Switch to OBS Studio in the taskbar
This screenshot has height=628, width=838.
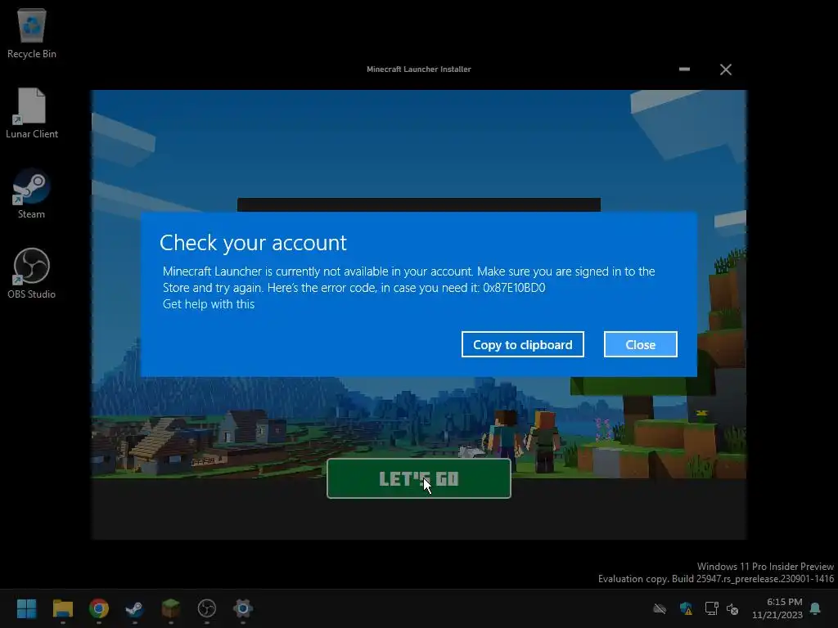(x=207, y=608)
